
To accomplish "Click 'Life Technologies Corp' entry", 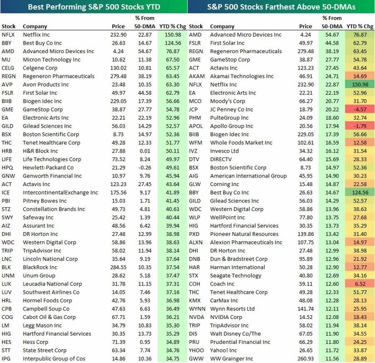I will 52,159.
